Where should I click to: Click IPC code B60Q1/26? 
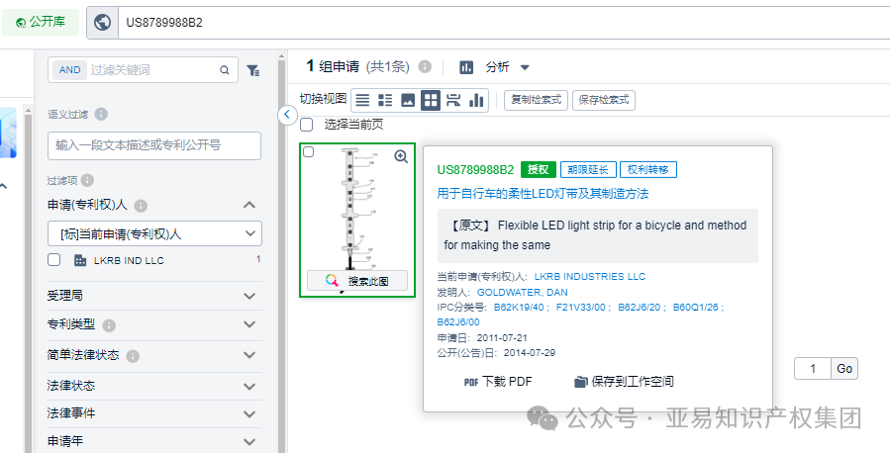coord(695,308)
